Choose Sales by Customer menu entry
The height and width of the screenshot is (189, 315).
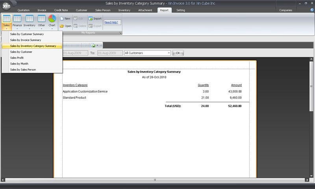pos(32,52)
